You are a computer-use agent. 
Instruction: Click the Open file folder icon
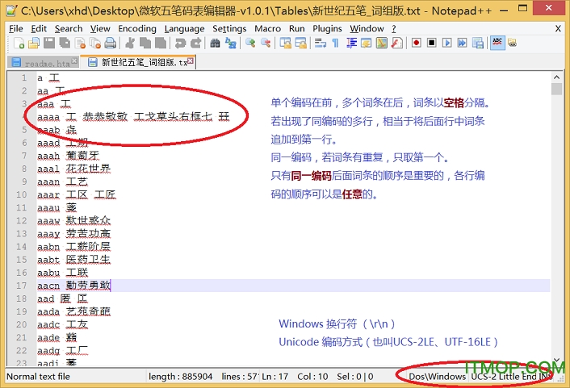pyautogui.click(x=34, y=44)
